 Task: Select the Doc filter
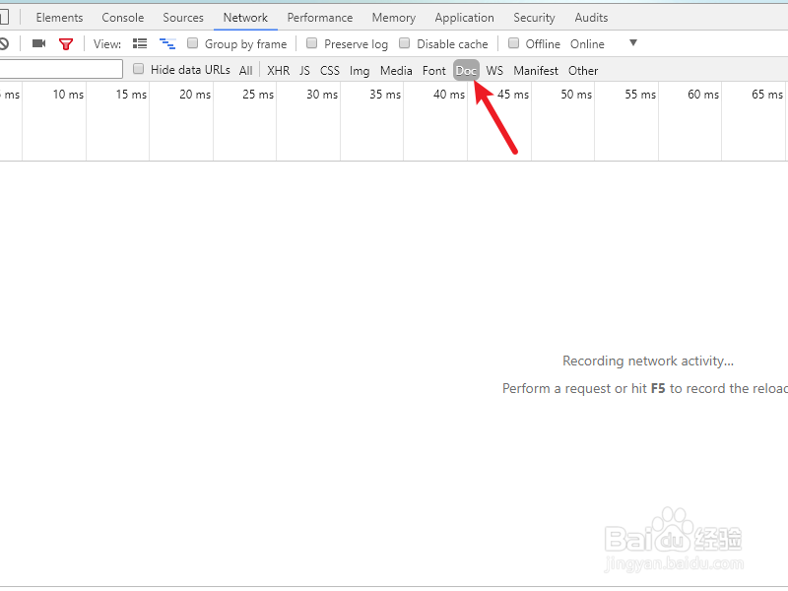click(x=466, y=70)
